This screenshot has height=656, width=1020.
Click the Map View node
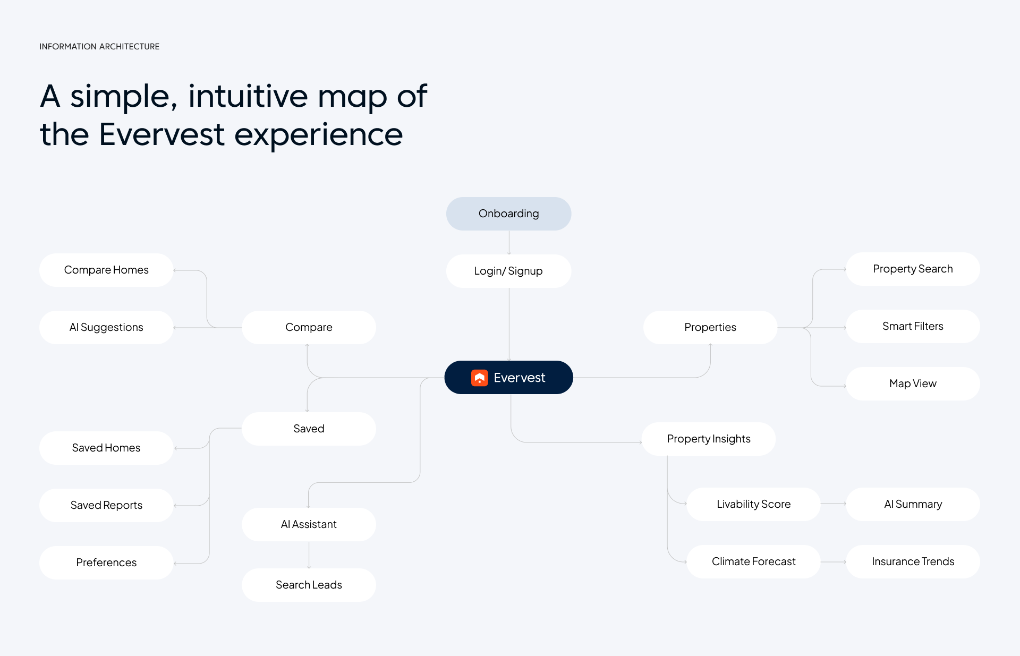(913, 384)
